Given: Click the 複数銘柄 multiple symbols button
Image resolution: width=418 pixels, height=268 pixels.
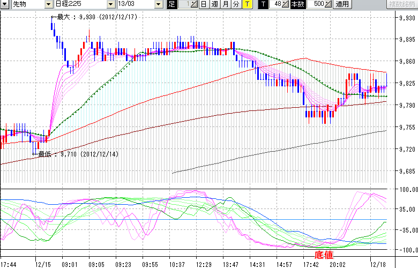Looking at the screenshot, I should click(x=401, y=4).
